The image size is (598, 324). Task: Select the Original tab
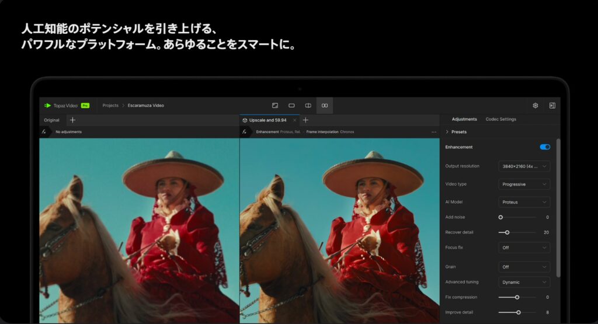[51, 120]
